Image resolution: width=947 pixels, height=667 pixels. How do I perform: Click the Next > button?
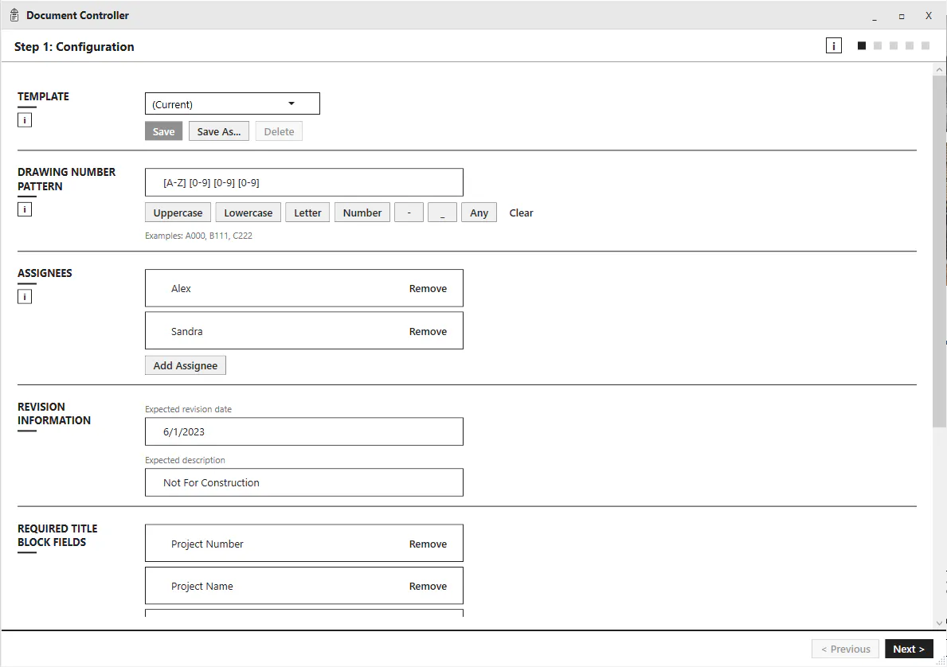pyautogui.click(x=909, y=649)
